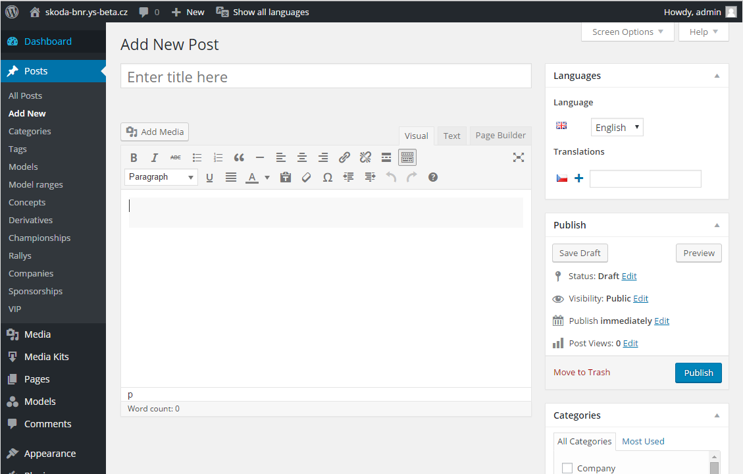The image size is (743, 474).
Task: Insert or edit link
Action: coord(344,157)
